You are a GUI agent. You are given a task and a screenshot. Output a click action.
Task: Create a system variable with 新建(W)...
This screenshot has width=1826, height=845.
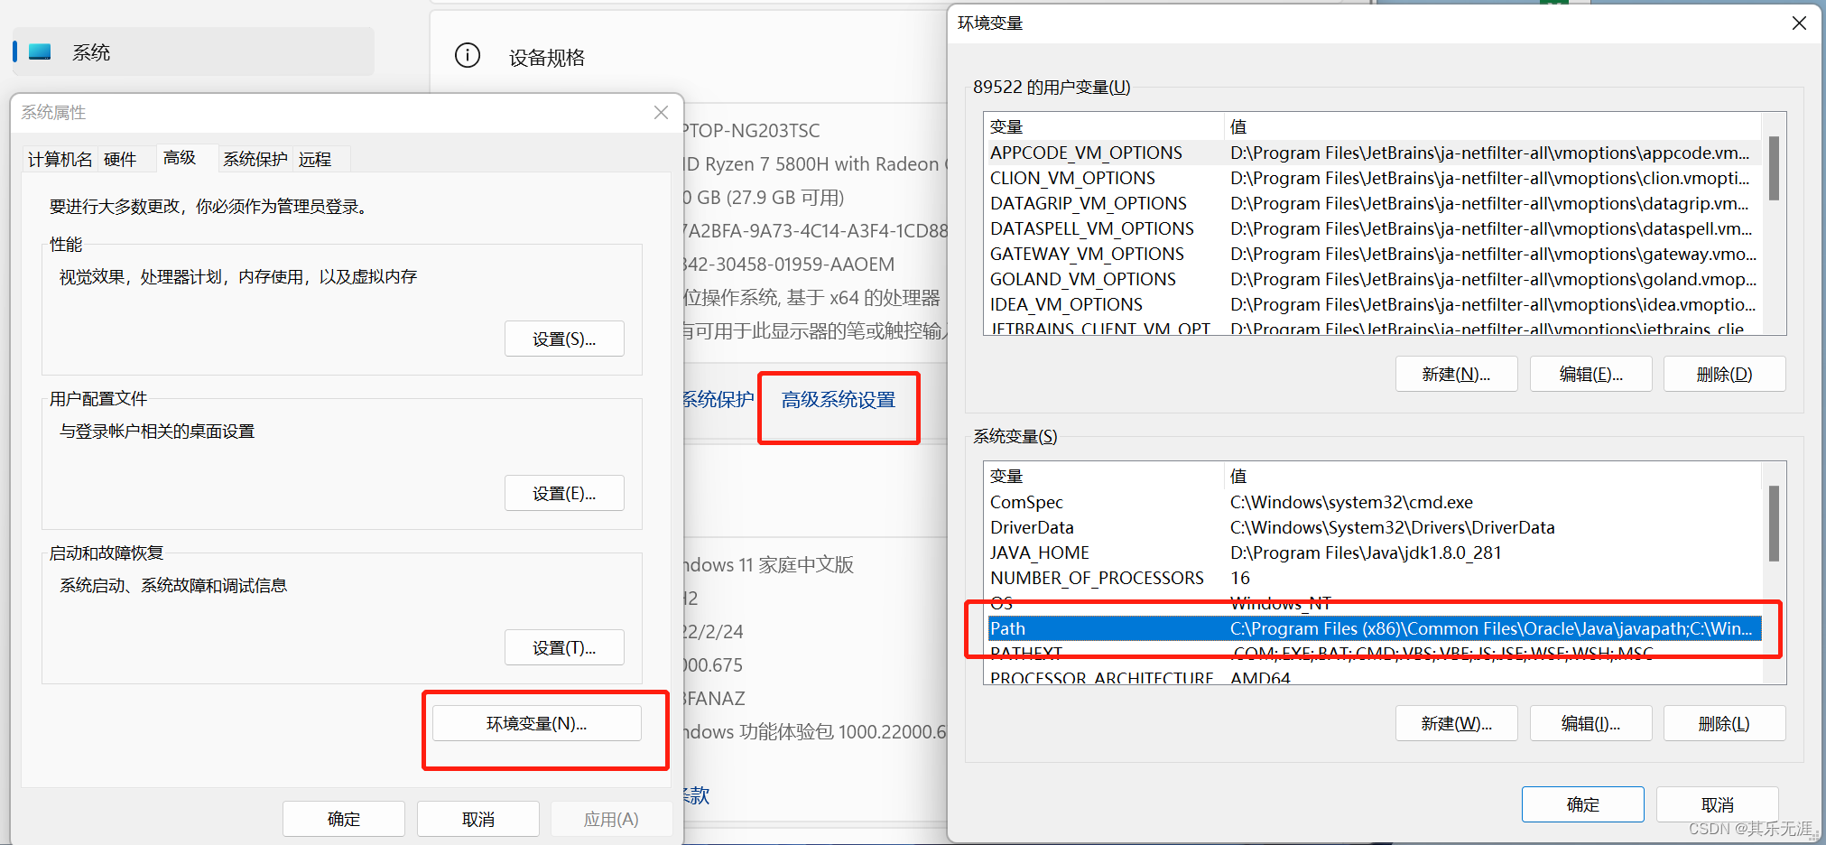(1456, 723)
